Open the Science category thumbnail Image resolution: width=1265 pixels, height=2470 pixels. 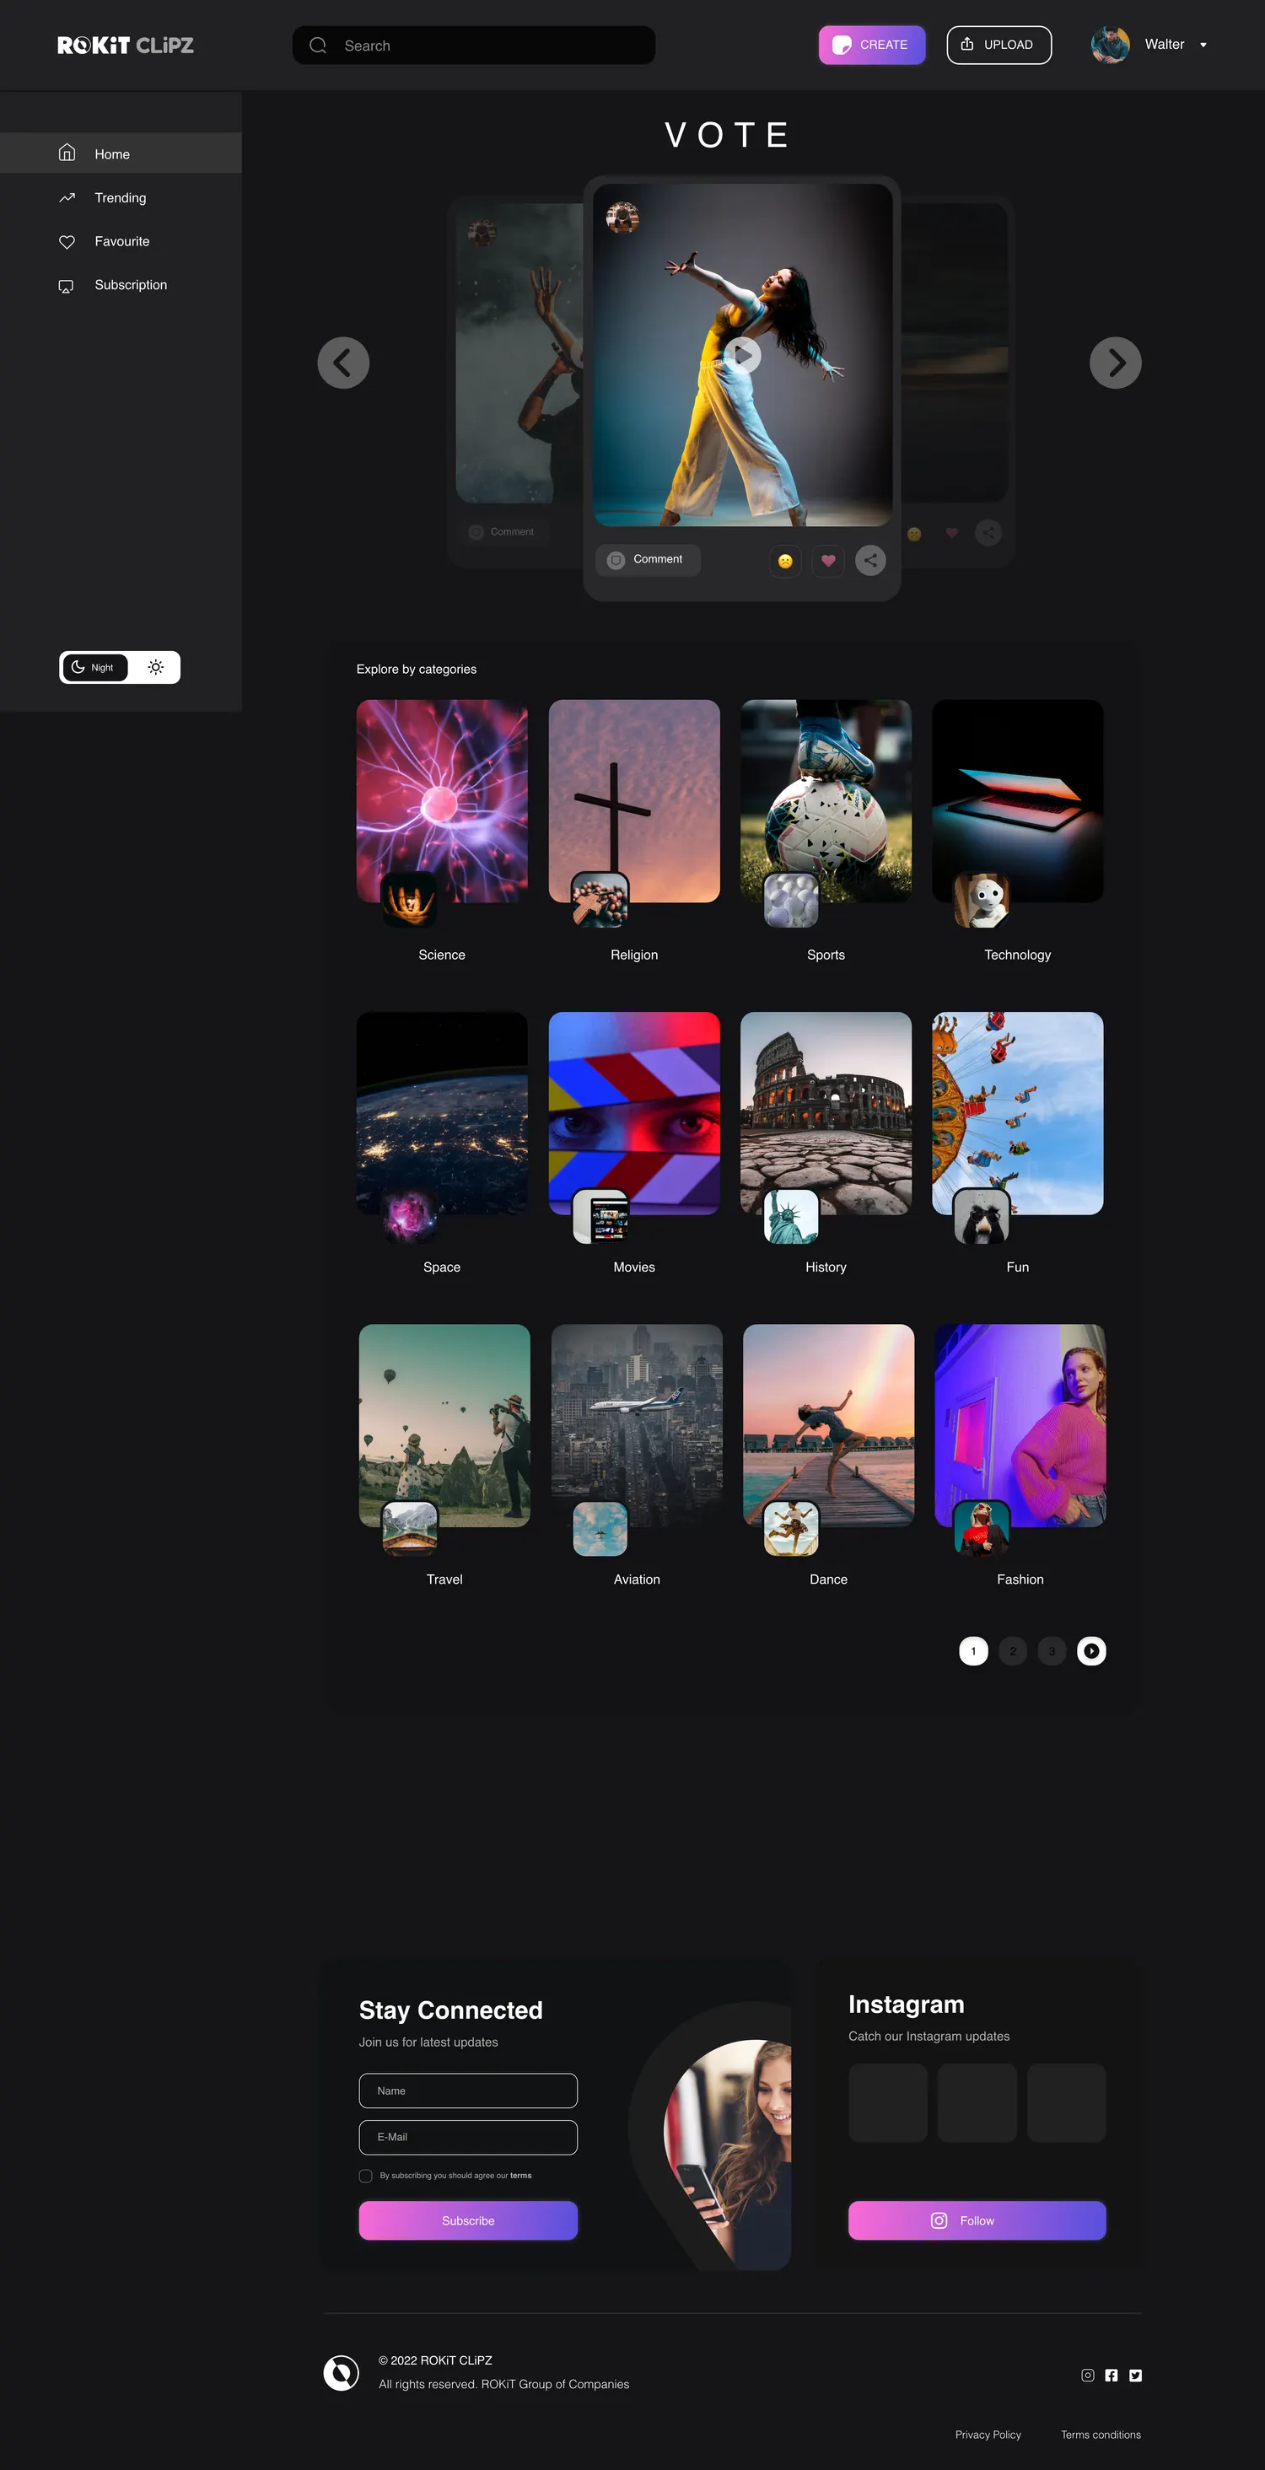(442, 800)
